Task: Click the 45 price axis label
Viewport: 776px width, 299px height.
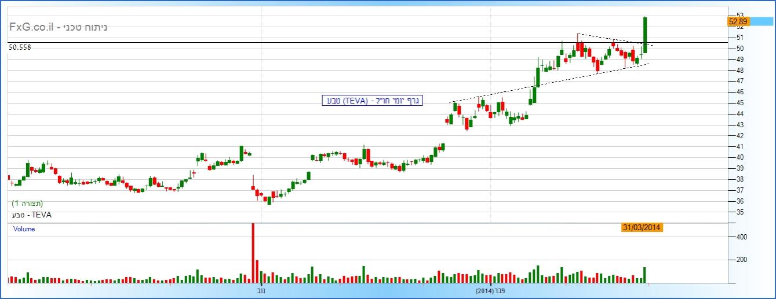Action: 739,103
